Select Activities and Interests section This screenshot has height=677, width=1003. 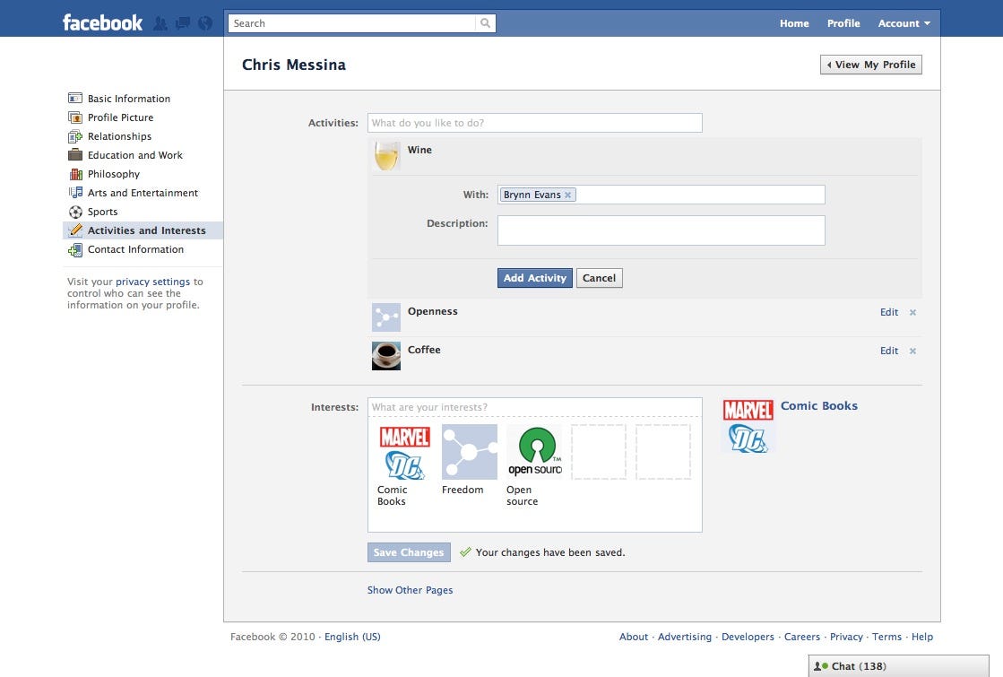[x=143, y=230]
